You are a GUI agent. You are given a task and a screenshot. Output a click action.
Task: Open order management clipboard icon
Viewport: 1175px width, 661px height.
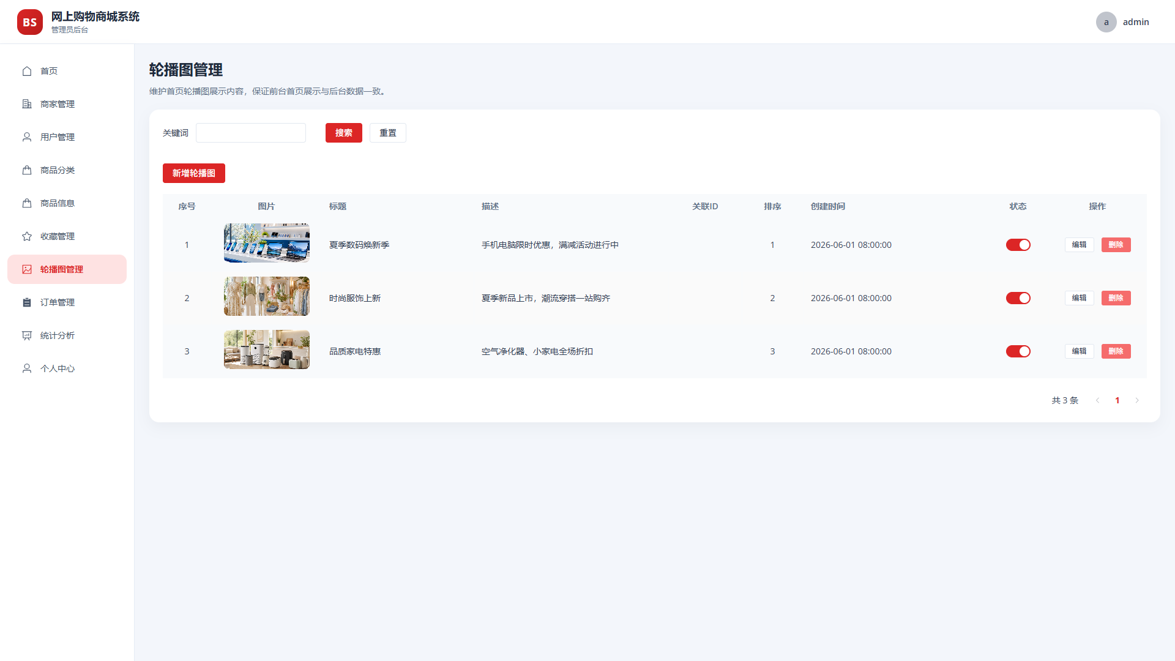pyautogui.click(x=27, y=302)
